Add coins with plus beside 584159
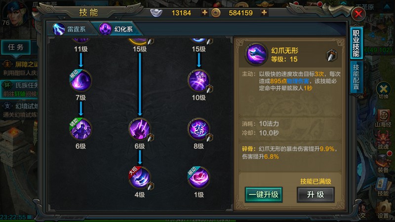 (264, 12)
